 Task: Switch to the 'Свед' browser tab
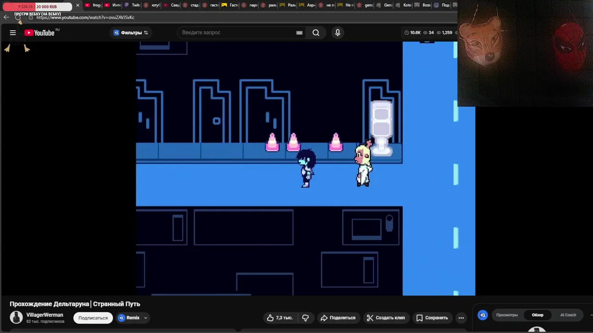tap(171, 6)
